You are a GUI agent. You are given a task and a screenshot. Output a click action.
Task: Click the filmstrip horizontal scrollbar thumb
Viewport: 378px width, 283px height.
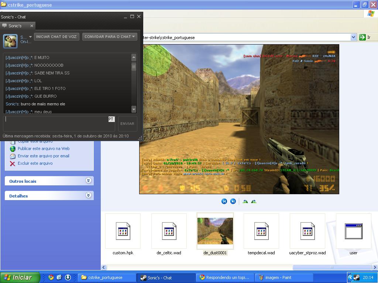pos(332,268)
